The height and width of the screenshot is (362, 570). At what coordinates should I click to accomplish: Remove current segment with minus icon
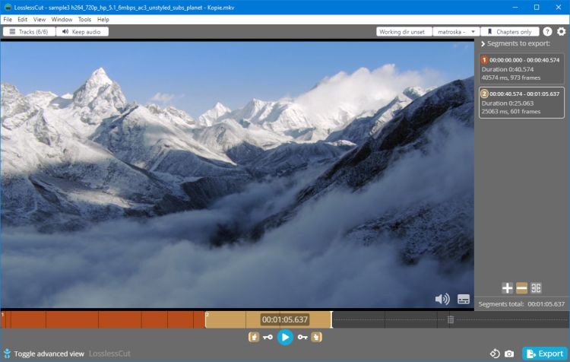521,288
